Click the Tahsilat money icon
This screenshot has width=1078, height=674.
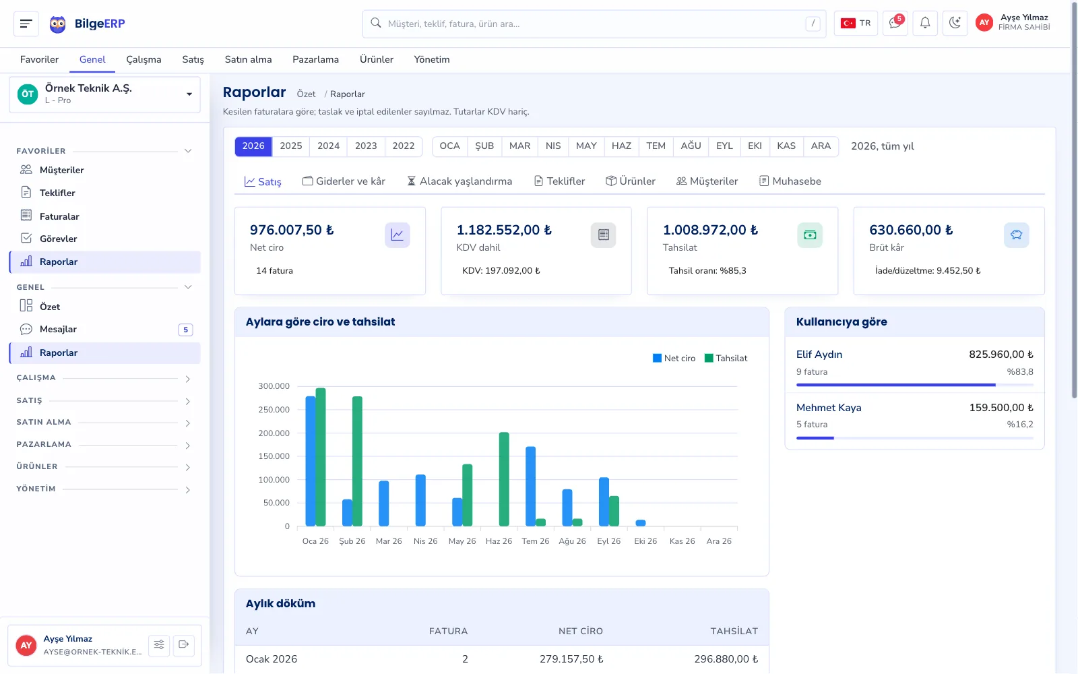click(x=810, y=235)
